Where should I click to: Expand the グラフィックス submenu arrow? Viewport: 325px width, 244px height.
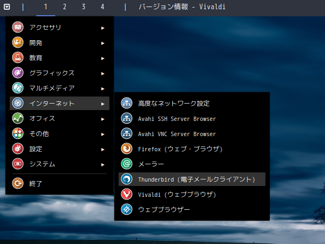(102, 73)
